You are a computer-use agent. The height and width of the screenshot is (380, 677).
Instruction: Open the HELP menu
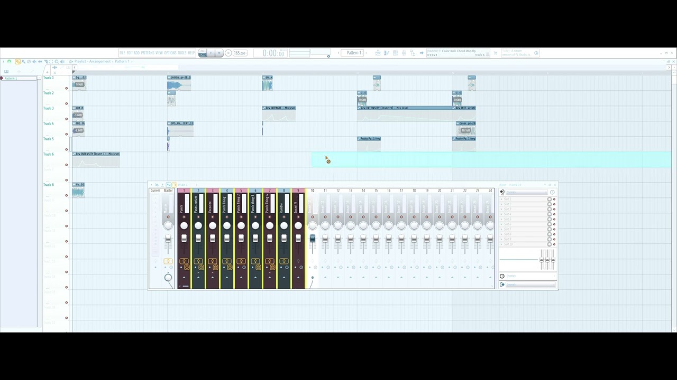coord(191,53)
